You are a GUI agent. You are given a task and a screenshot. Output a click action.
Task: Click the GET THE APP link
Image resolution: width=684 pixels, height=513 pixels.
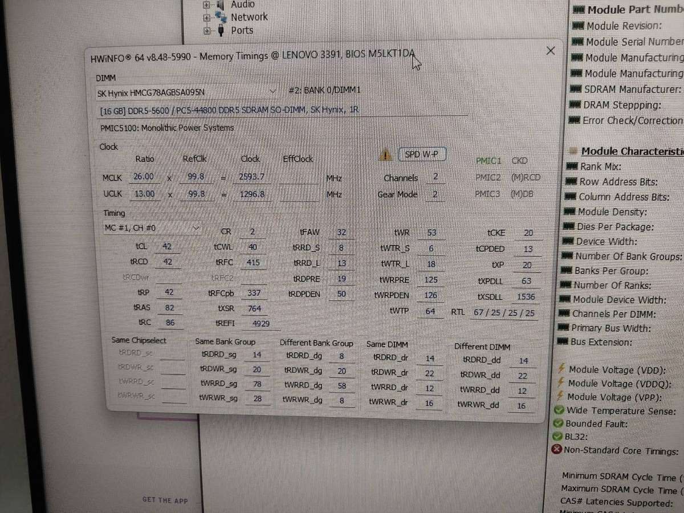(x=165, y=500)
